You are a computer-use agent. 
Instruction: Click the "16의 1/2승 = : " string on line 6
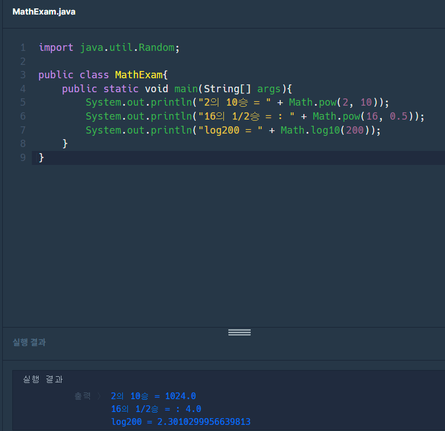pyautogui.click(x=246, y=116)
